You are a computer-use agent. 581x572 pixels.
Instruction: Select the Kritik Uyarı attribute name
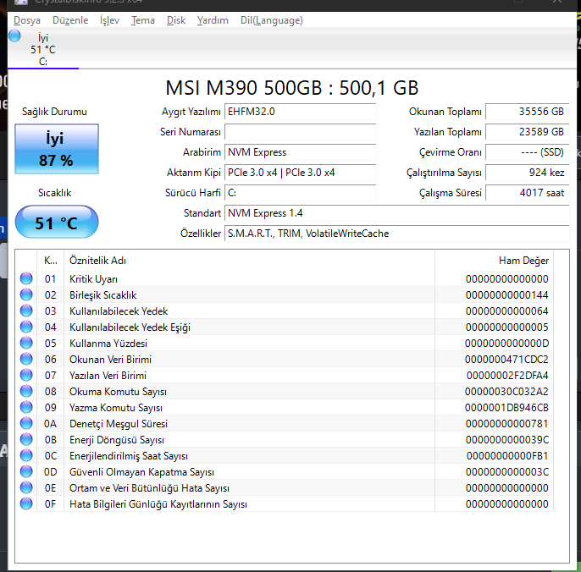pyautogui.click(x=93, y=279)
